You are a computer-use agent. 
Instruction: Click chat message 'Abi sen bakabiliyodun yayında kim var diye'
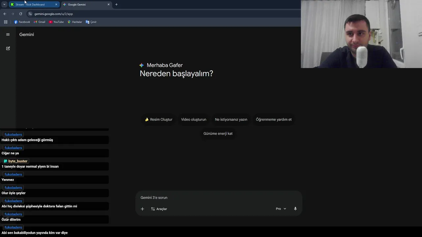[35, 233]
